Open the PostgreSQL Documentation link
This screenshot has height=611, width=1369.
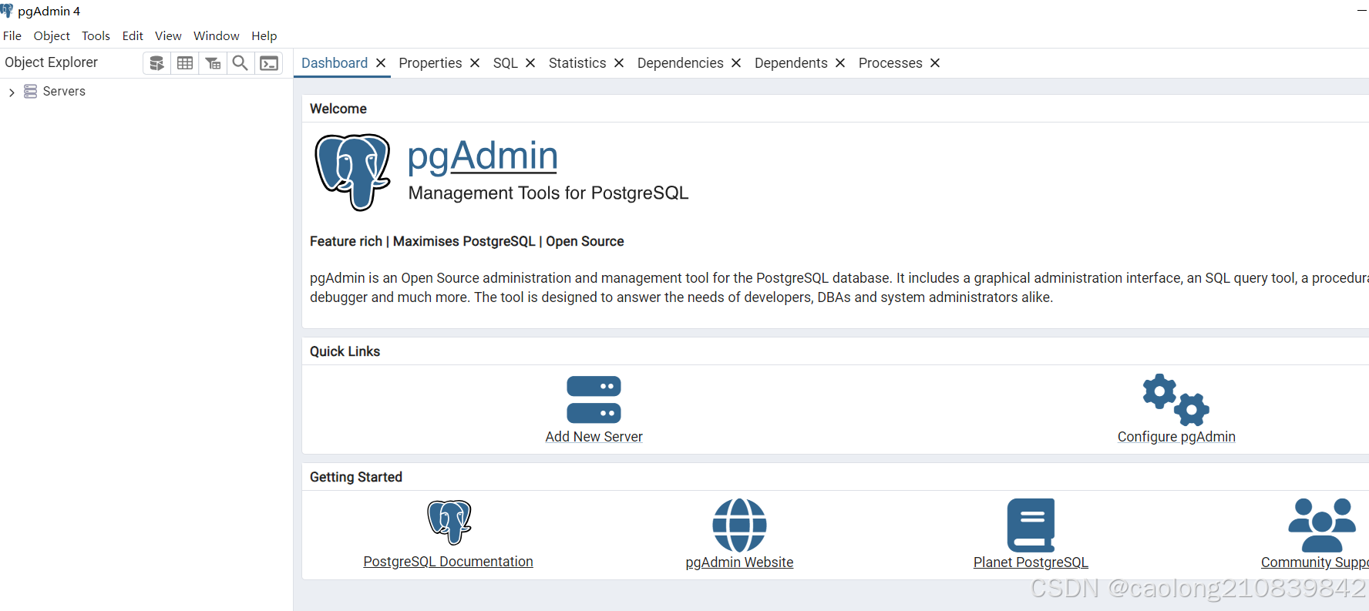448,562
